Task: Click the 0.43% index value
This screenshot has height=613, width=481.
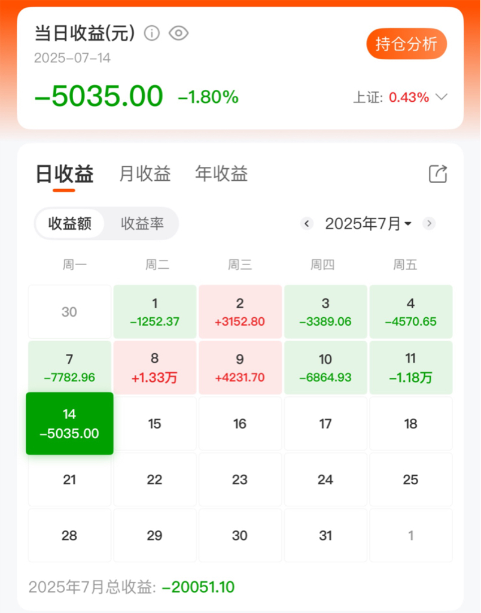Action: [x=409, y=97]
